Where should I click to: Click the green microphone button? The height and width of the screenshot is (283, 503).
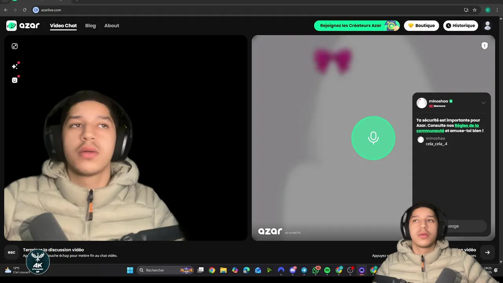coord(373,138)
